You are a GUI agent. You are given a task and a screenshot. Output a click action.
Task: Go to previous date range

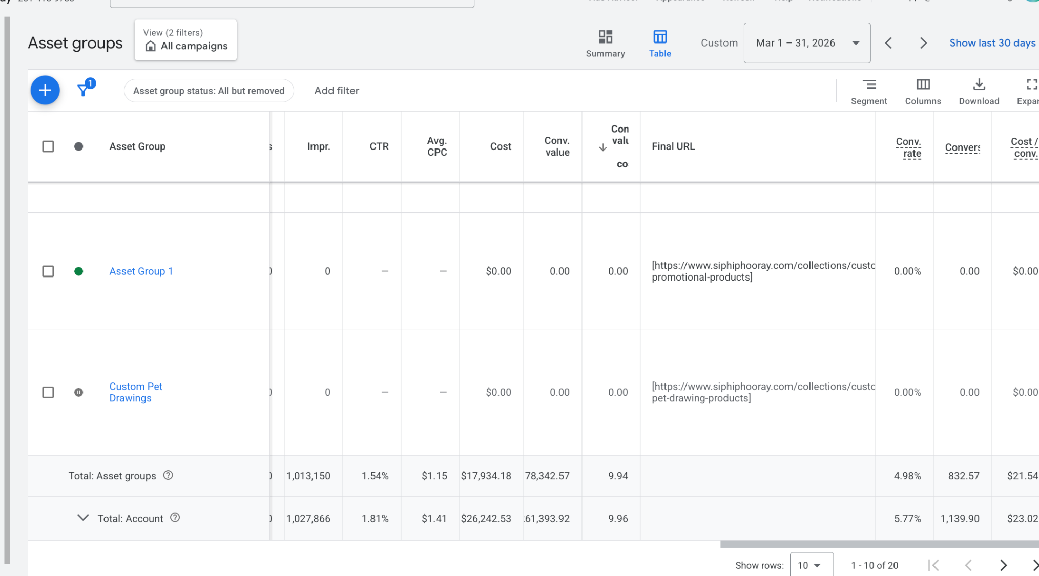pos(889,43)
